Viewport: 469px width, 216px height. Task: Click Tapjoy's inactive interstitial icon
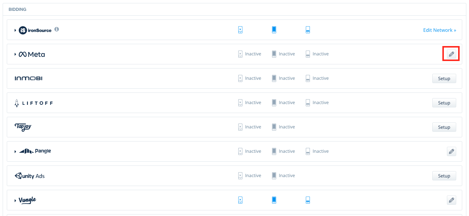click(x=274, y=127)
